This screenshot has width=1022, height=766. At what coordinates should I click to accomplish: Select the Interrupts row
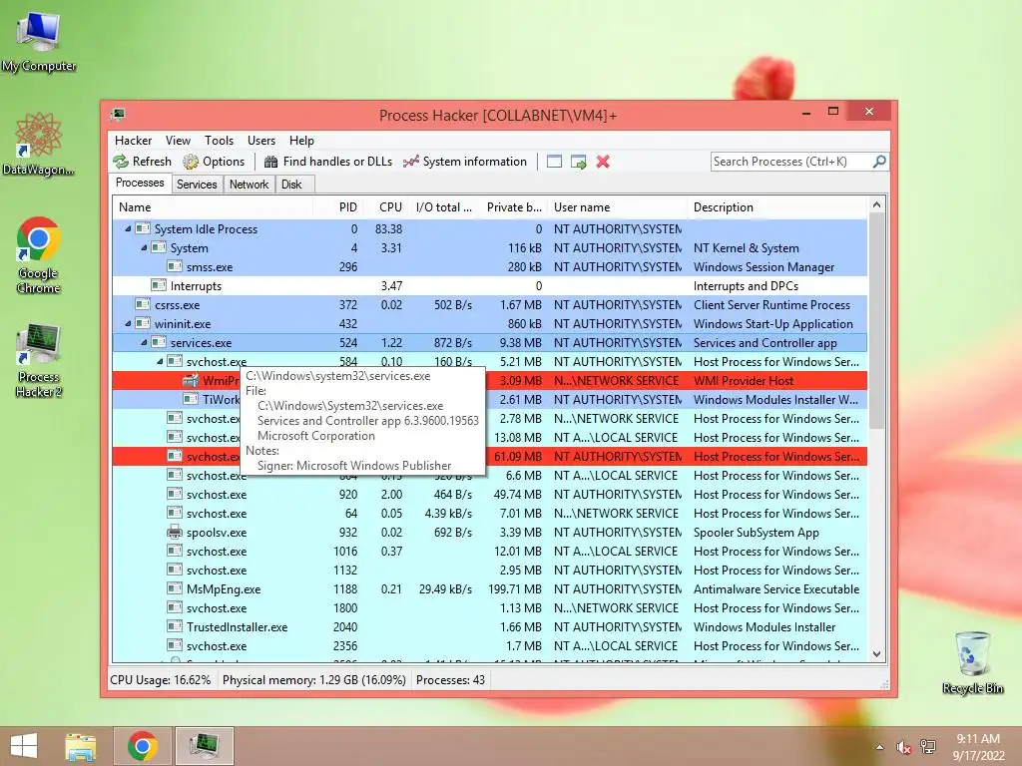pyautogui.click(x=489, y=285)
